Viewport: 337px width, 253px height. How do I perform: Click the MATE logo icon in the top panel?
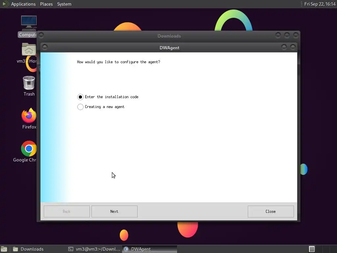tap(5, 4)
